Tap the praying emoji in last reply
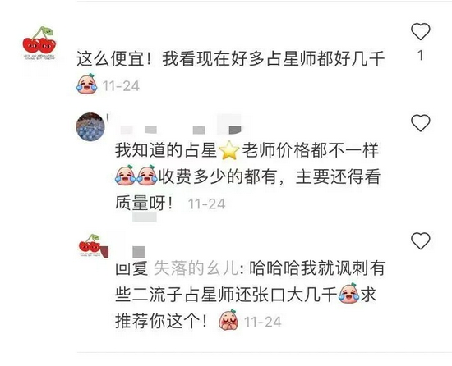Viewport: 452px width, 366px height. [x=228, y=320]
